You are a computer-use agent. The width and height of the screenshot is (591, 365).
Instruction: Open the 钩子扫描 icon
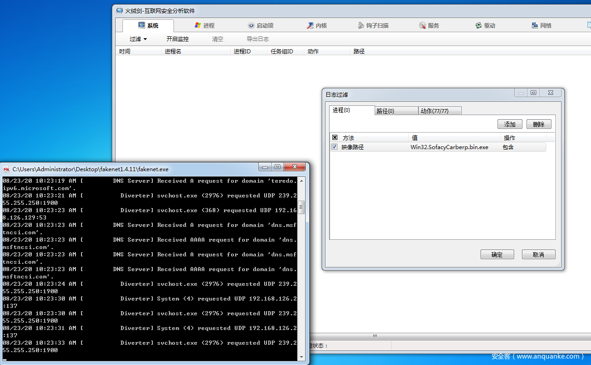[x=361, y=26]
